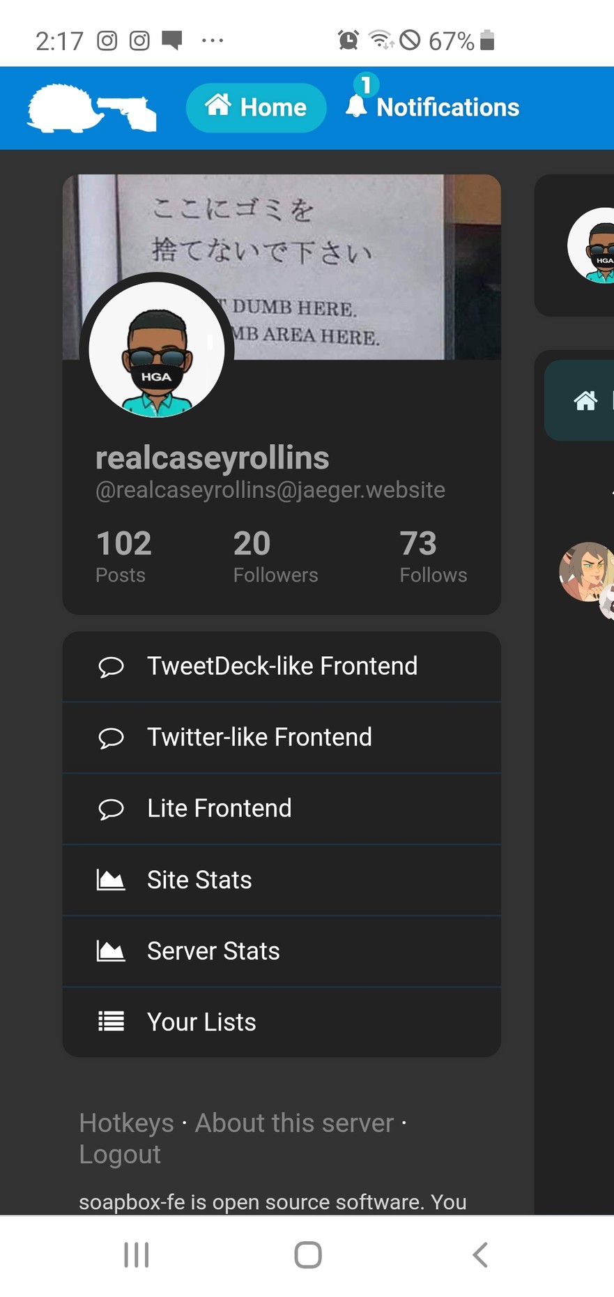Open About this server link

coord(294,1123)
